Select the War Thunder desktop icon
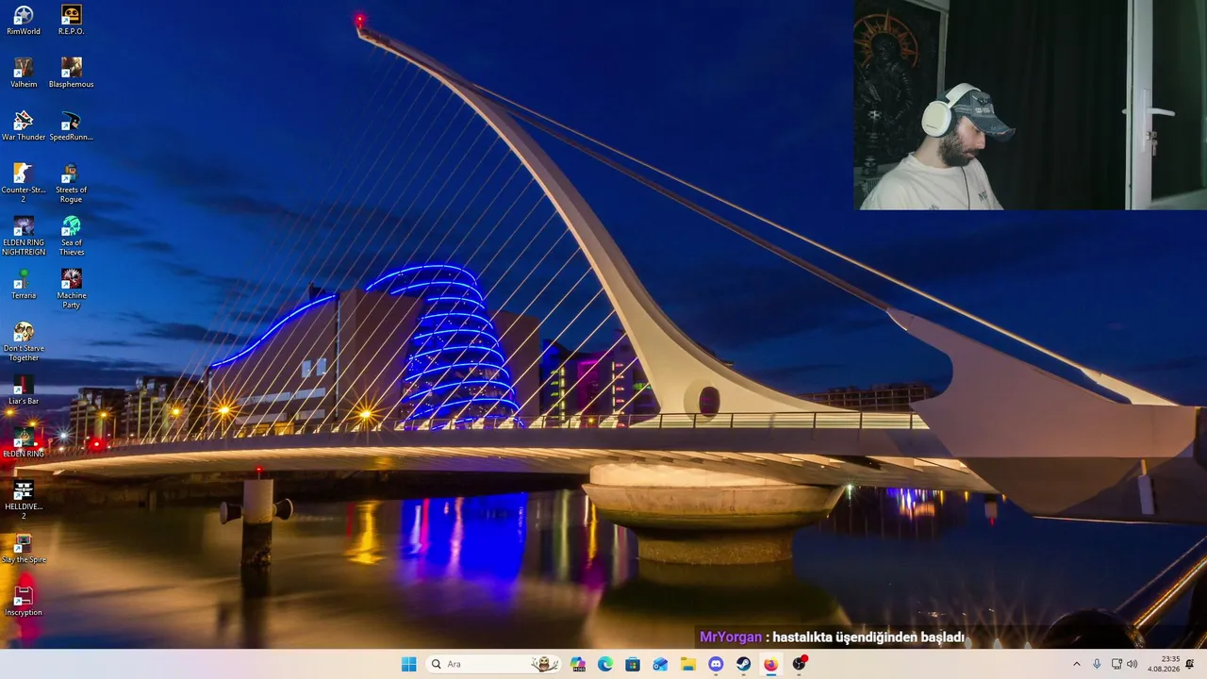The width and height of the screenshot is (1207, 679). tap(24, 125)
